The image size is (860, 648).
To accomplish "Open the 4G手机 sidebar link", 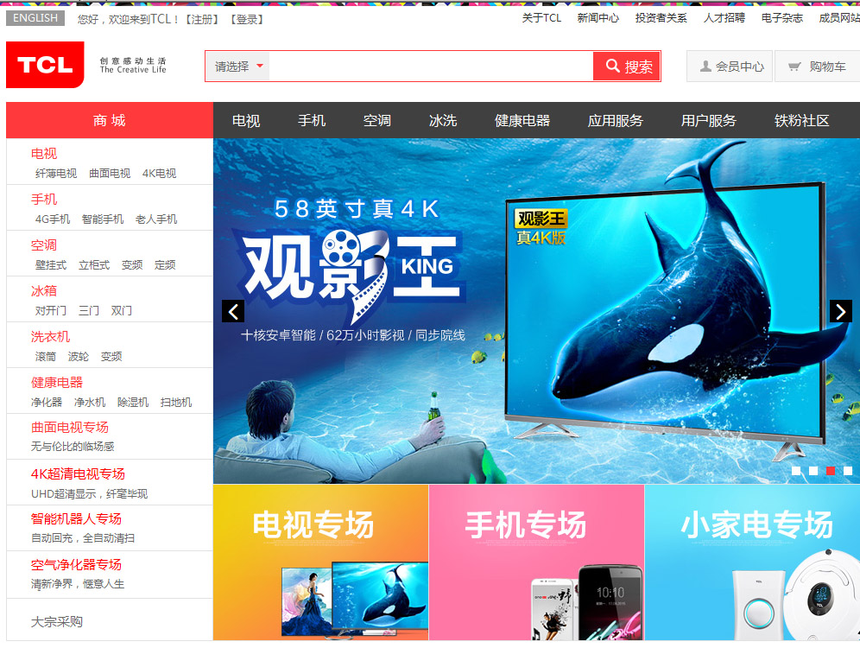I will point(53,219).
